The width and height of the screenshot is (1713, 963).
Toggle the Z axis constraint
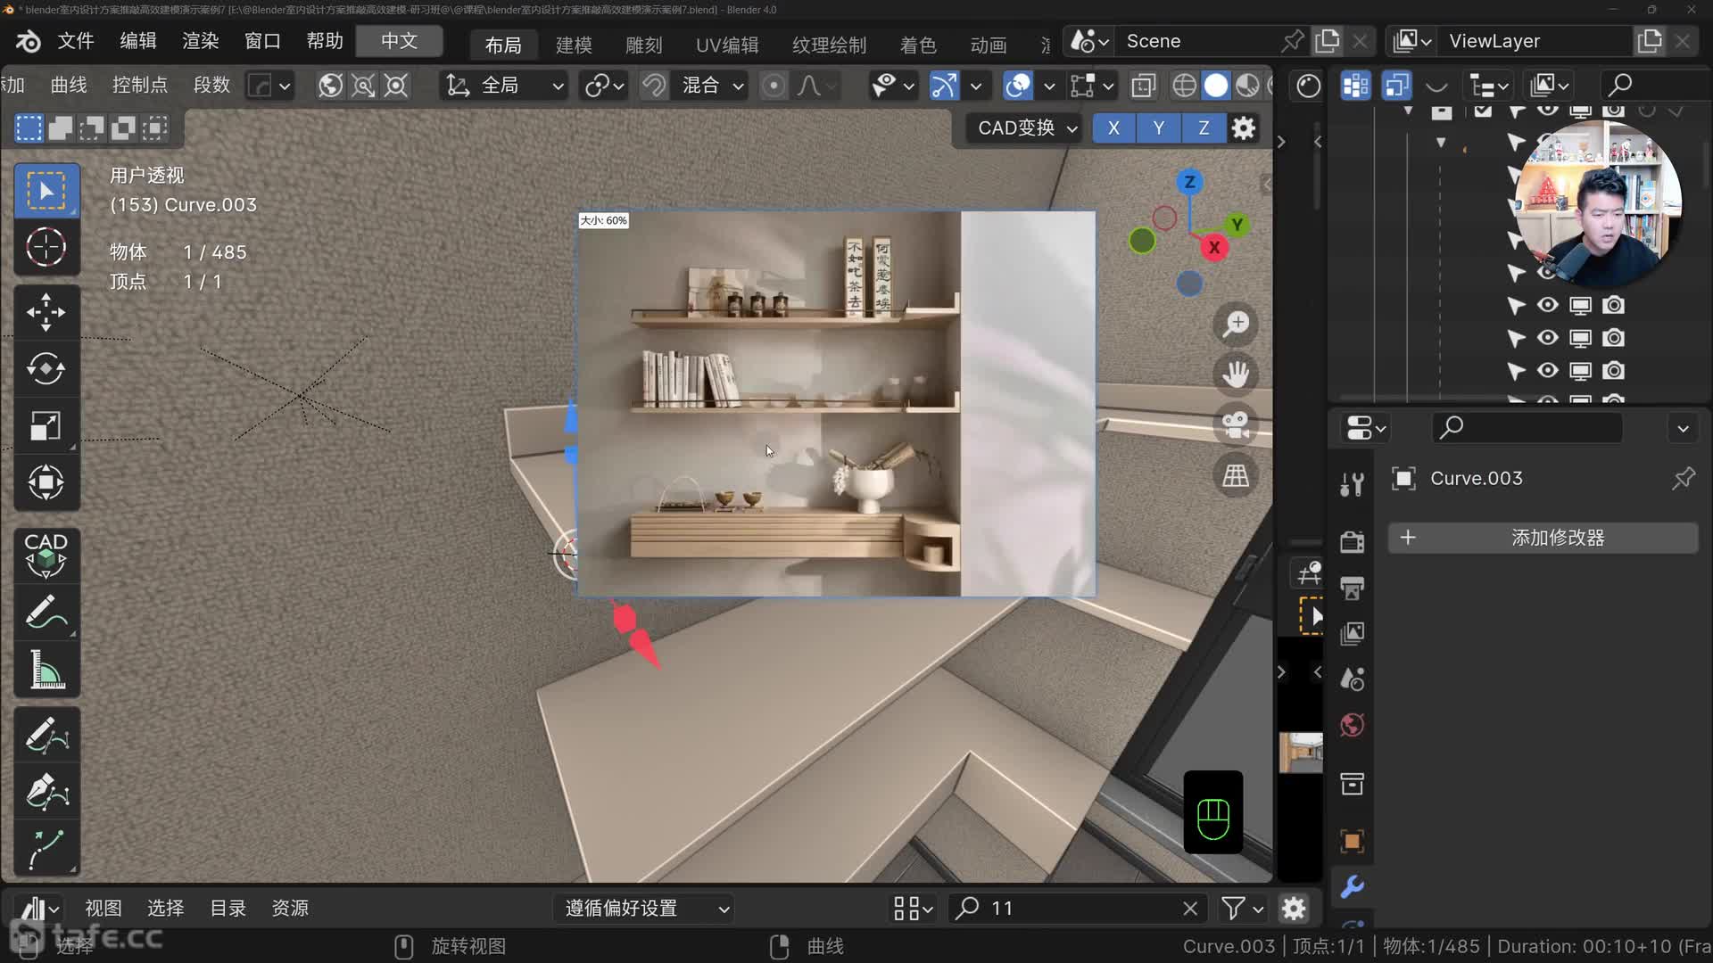[1204, 128]
